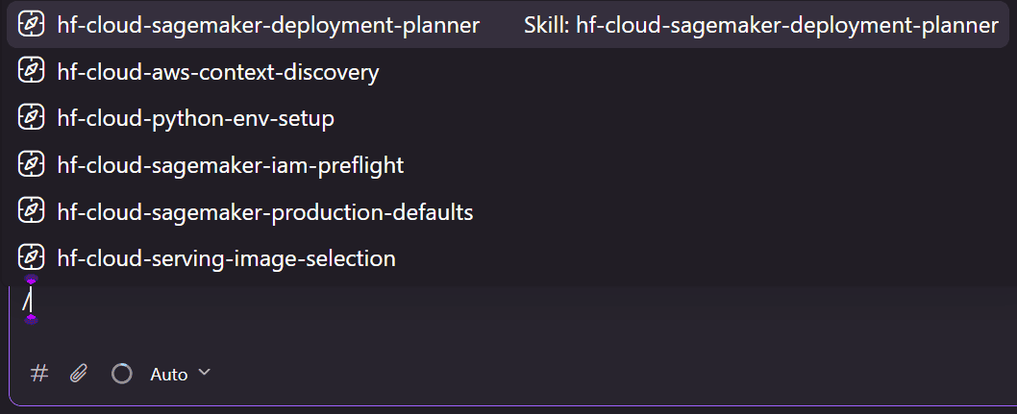Image resolution: width=1017 pixels, height=414 pixels.
Task: Attach a file with the paperclip icon
Action: (79, 374)
